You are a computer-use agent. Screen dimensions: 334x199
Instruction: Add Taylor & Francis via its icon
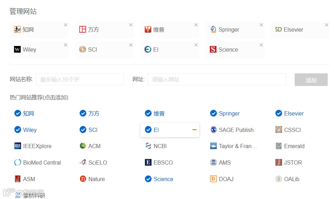click(x=213, y=146)
